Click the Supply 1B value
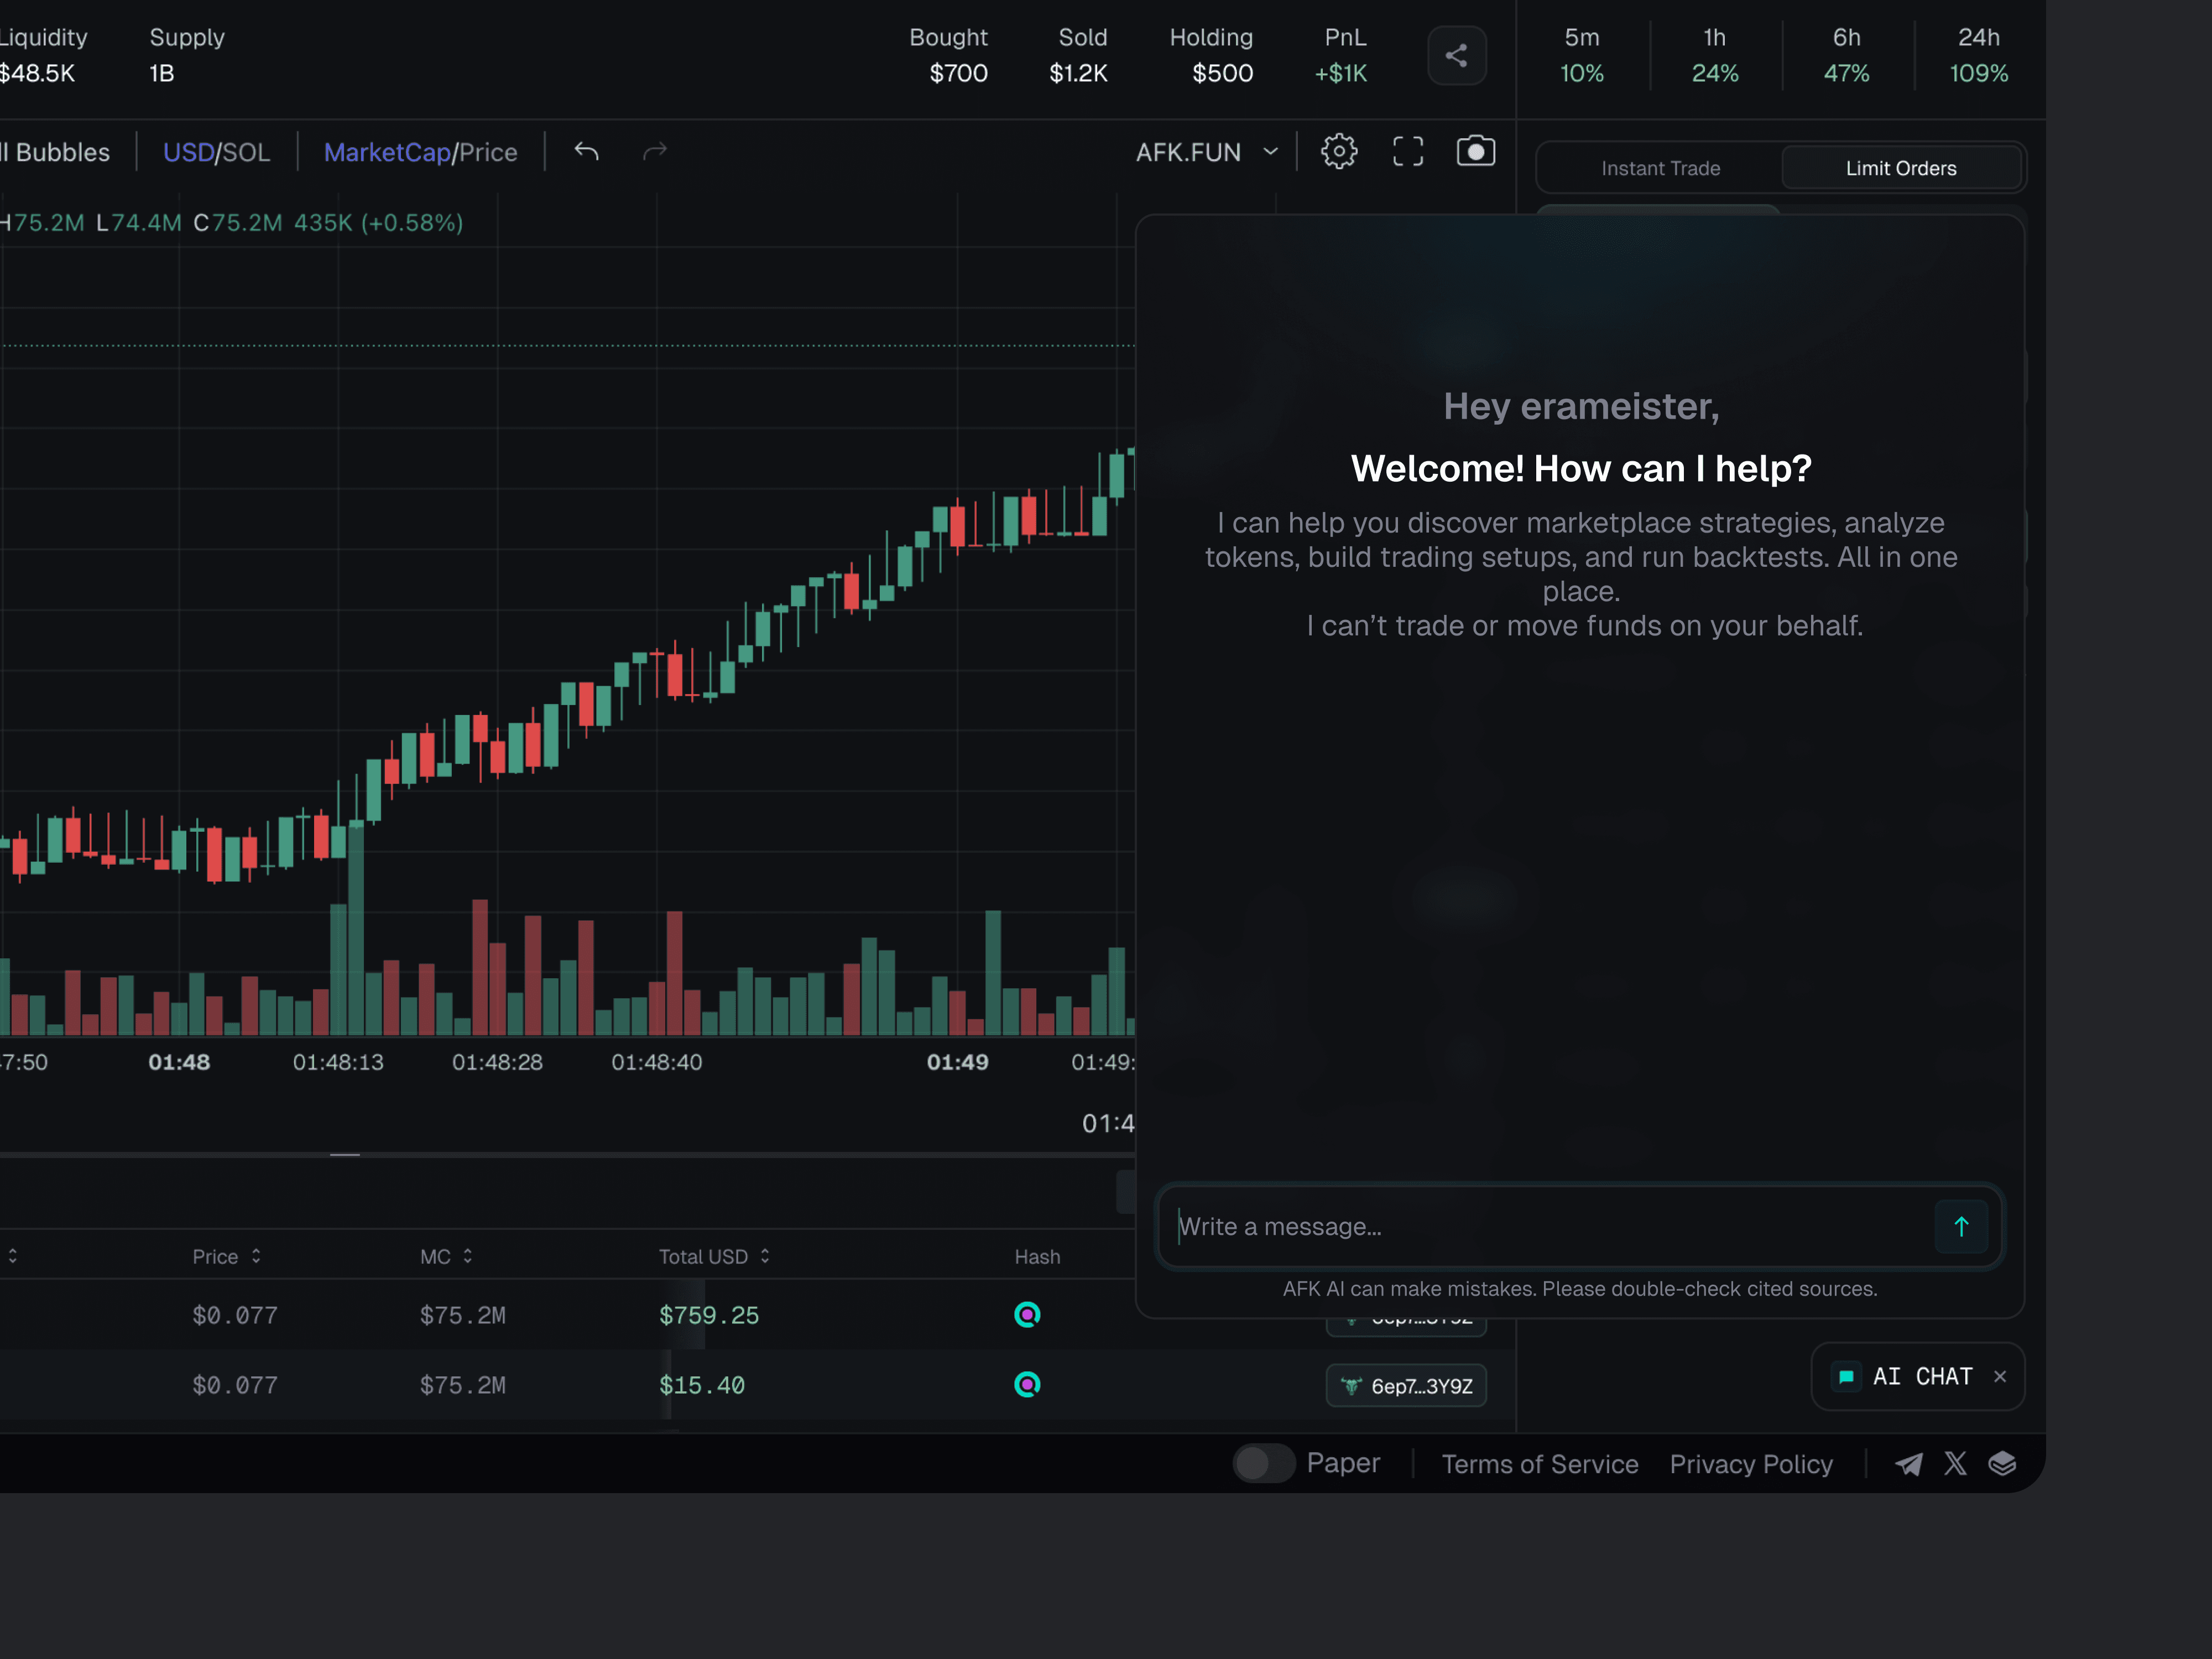2212x1659 pixels. (161, 73)
